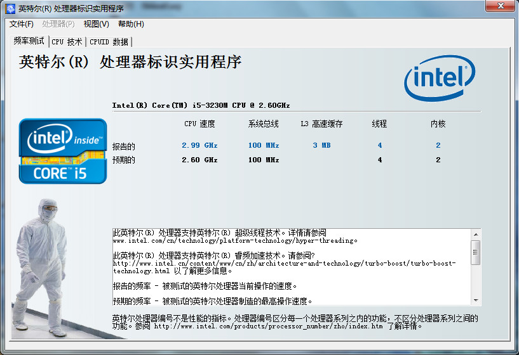Click the expected threads value 4
Viewport: 519px width, 355px height.
coord(380,160)
